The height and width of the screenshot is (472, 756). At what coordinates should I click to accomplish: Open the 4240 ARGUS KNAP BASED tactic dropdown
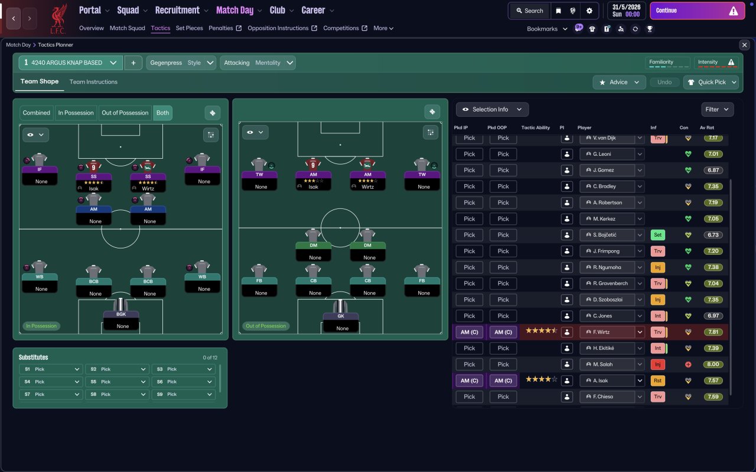point(70,63)
